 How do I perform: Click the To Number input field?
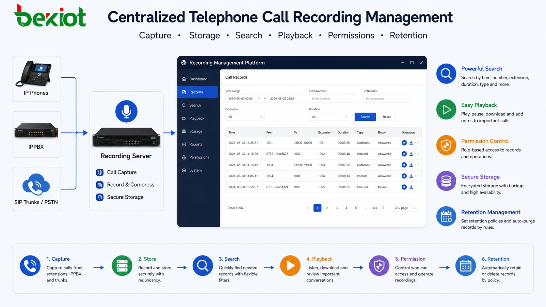tap(387, 99)
